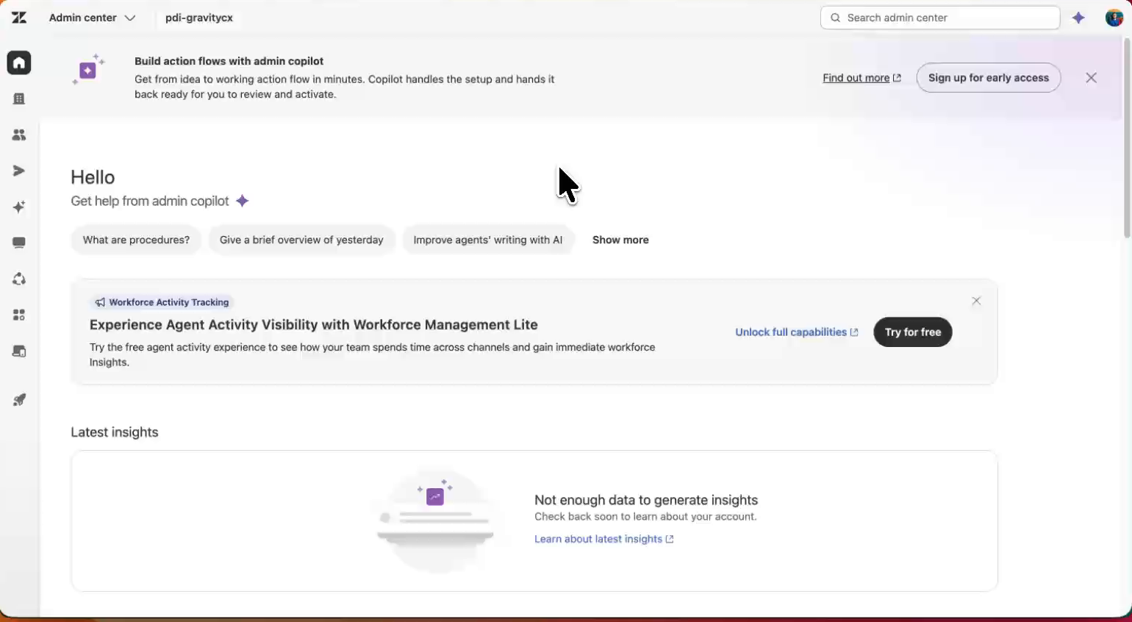Open the Workspaces monitor icon in sidebar

(19, 243)
